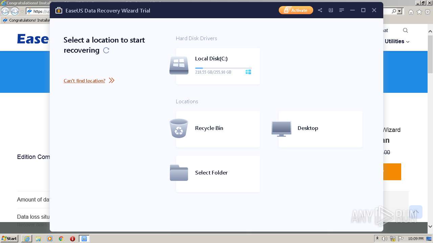Click the Recycle Bin icon
The image size is (433, 243).
pos(179,128)
